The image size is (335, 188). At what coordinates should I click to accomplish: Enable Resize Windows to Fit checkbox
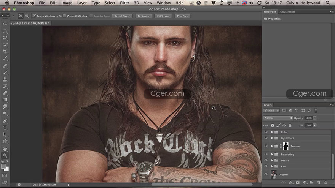tap(34, 16)
